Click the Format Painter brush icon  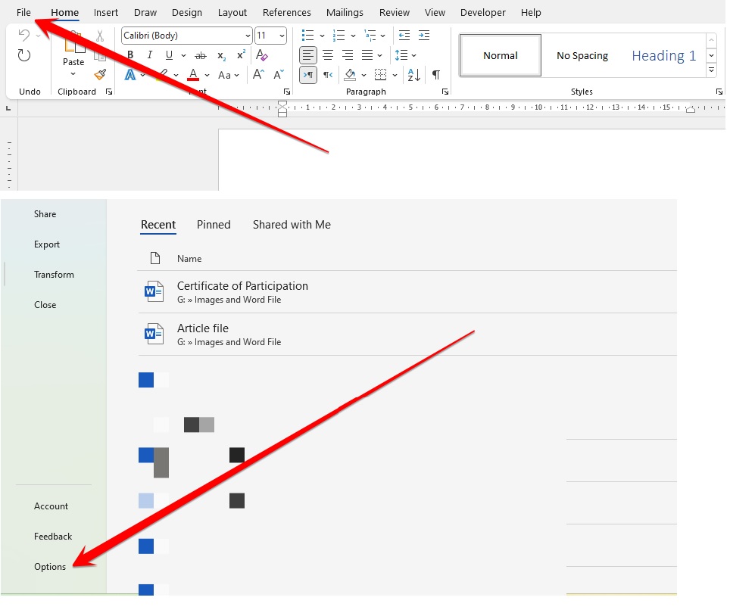pyautogui.click(x=100, y=74)
